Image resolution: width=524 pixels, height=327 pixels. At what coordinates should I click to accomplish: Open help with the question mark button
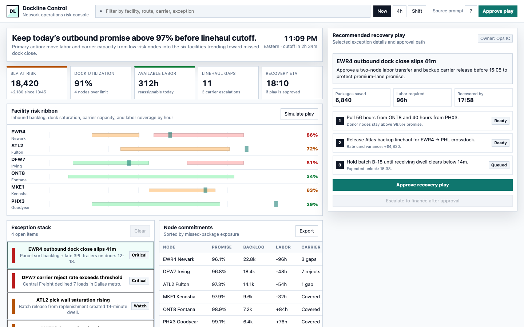(471, 11)
